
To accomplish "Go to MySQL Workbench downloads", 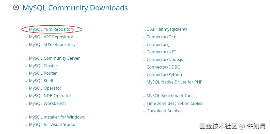I will pos(47,103).
